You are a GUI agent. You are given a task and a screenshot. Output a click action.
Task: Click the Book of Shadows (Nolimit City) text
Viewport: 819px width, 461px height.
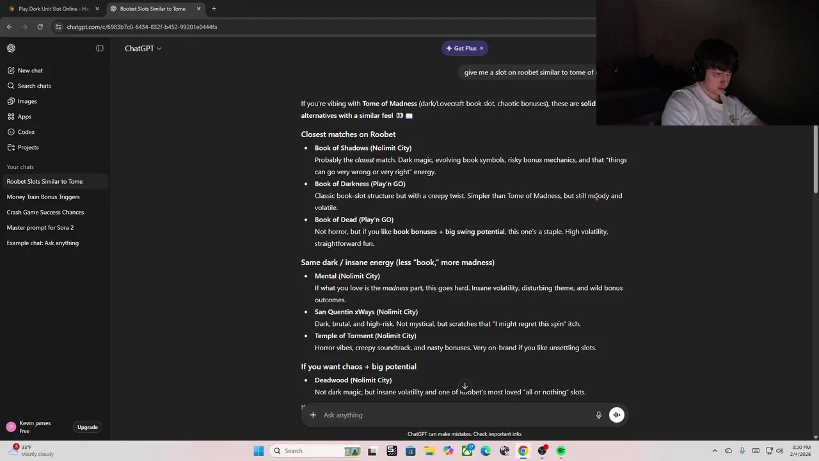363,148
